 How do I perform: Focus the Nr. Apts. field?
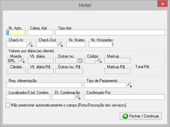coord(16,33)
